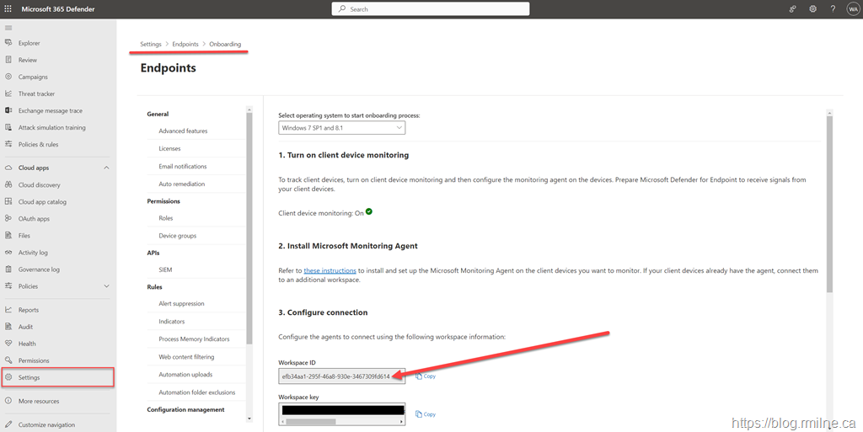The image size is (863, 432).
Task: Open Device groups under Permissions
Action: click(177, 236)
